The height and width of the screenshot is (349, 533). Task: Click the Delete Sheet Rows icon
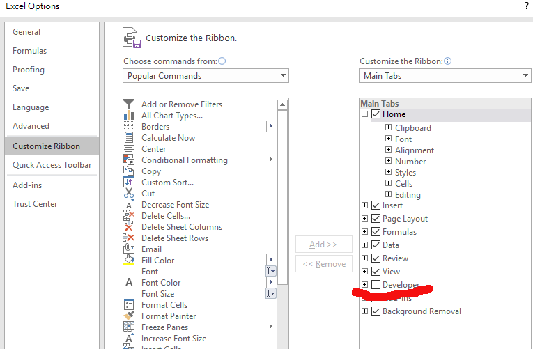[129, 238]
